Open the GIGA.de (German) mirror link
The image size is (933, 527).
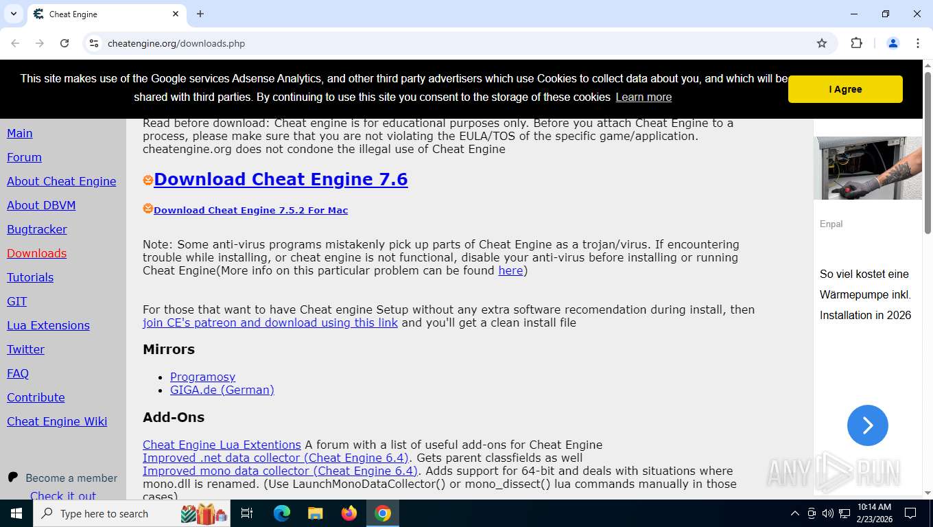coord(222,390)
